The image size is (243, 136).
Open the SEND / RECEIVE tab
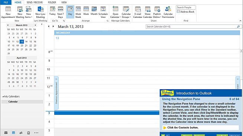(x=35, y=2)
